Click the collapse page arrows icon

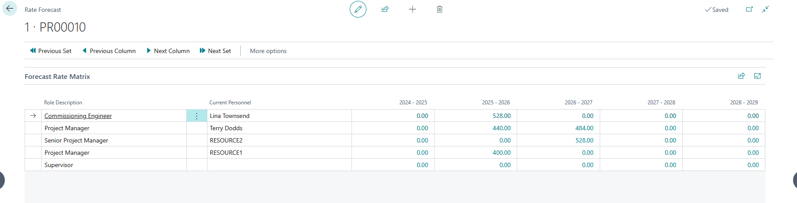(x=765, y=9)
